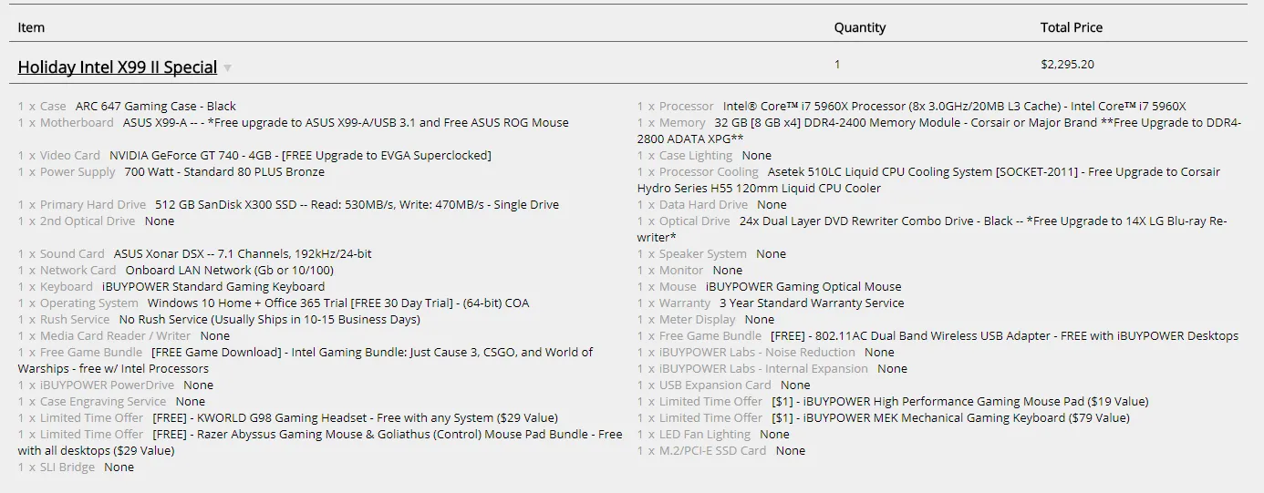Select the Intel Core i7 5960X Processor line
Image resolution: width=1264 pixels, height=493 pixels.
954,107
